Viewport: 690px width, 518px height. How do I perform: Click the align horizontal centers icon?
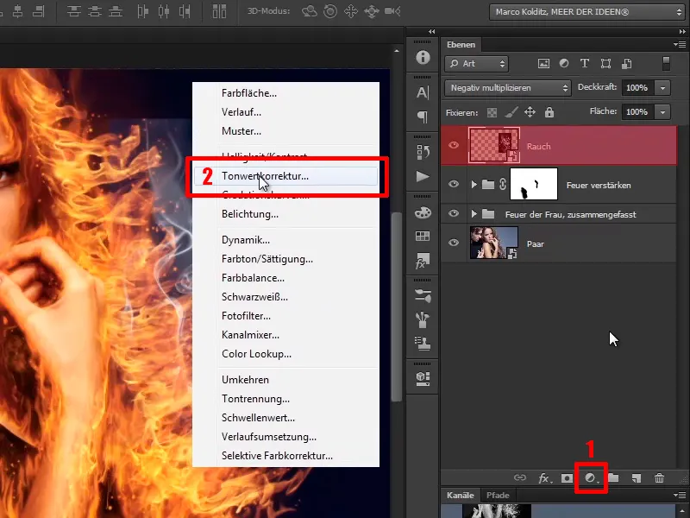(x=17, y=11)
